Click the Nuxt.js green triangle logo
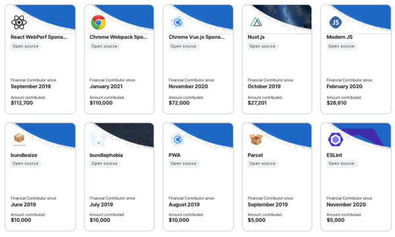395x237 pixels. tap(256, 22)
